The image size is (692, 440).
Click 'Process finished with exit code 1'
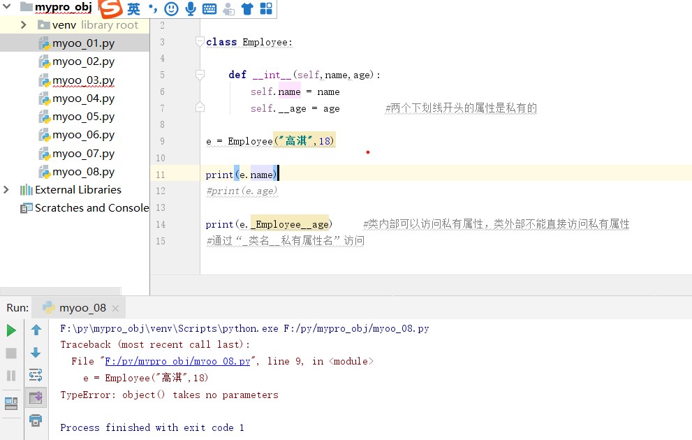click(152, 427)
